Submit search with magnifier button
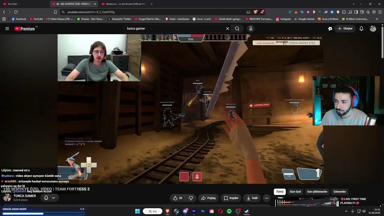The width and height of the screenshot is (384, 216). tap(237, 28)
